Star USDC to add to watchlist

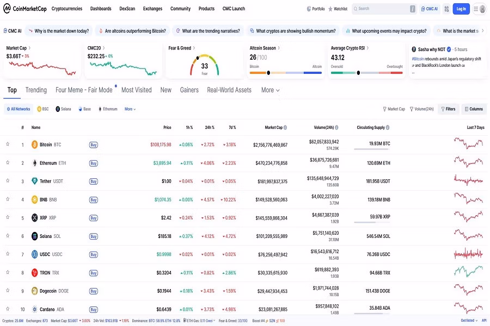(x=8, y=254)
